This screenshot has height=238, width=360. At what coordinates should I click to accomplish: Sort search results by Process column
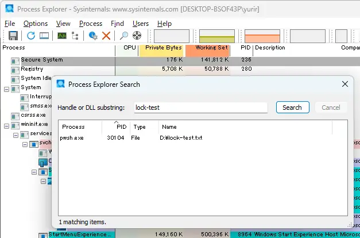click(80, 126)
